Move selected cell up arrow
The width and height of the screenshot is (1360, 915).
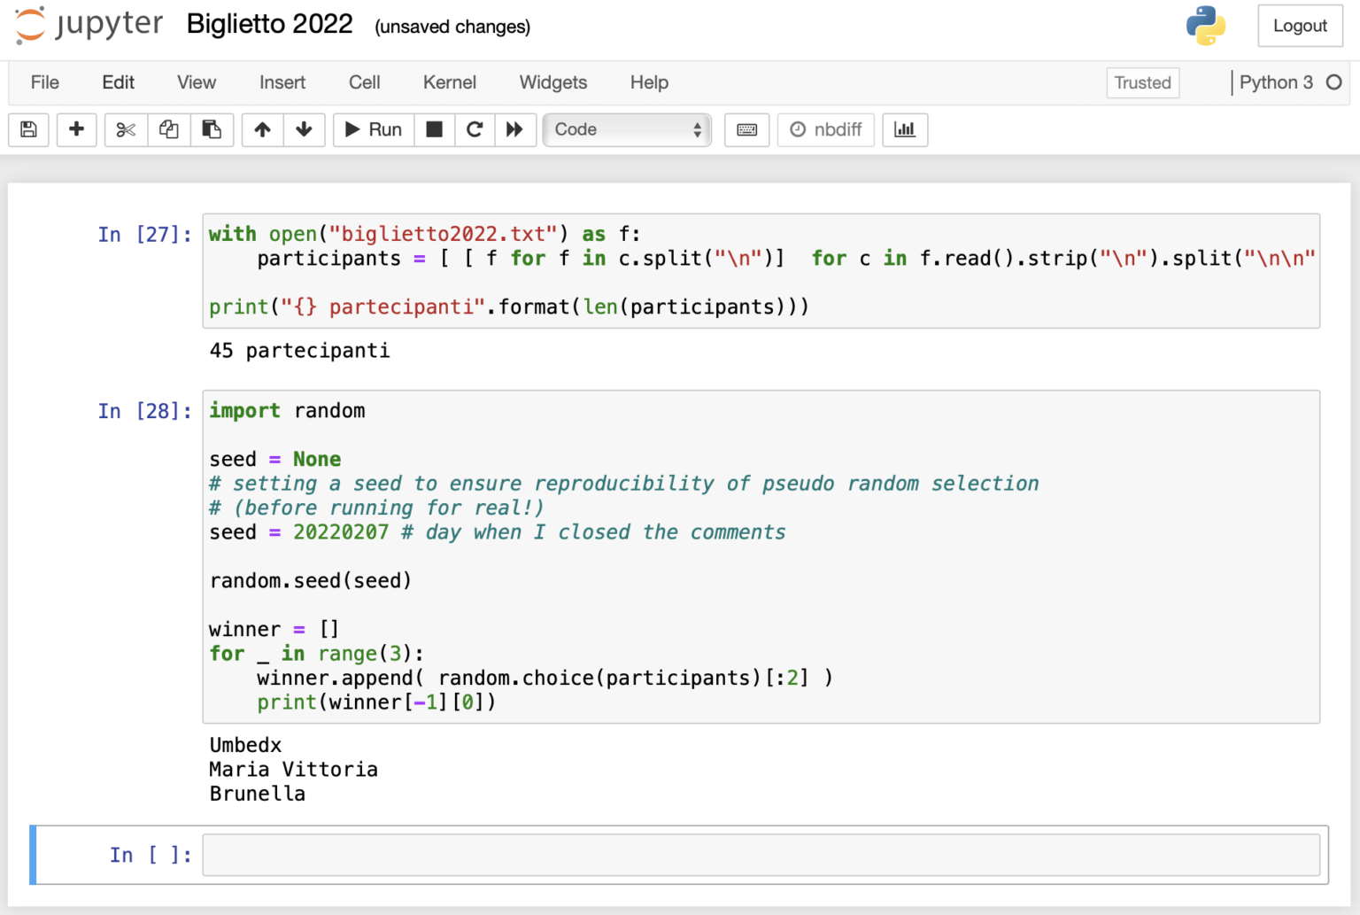tap(262, 129)
